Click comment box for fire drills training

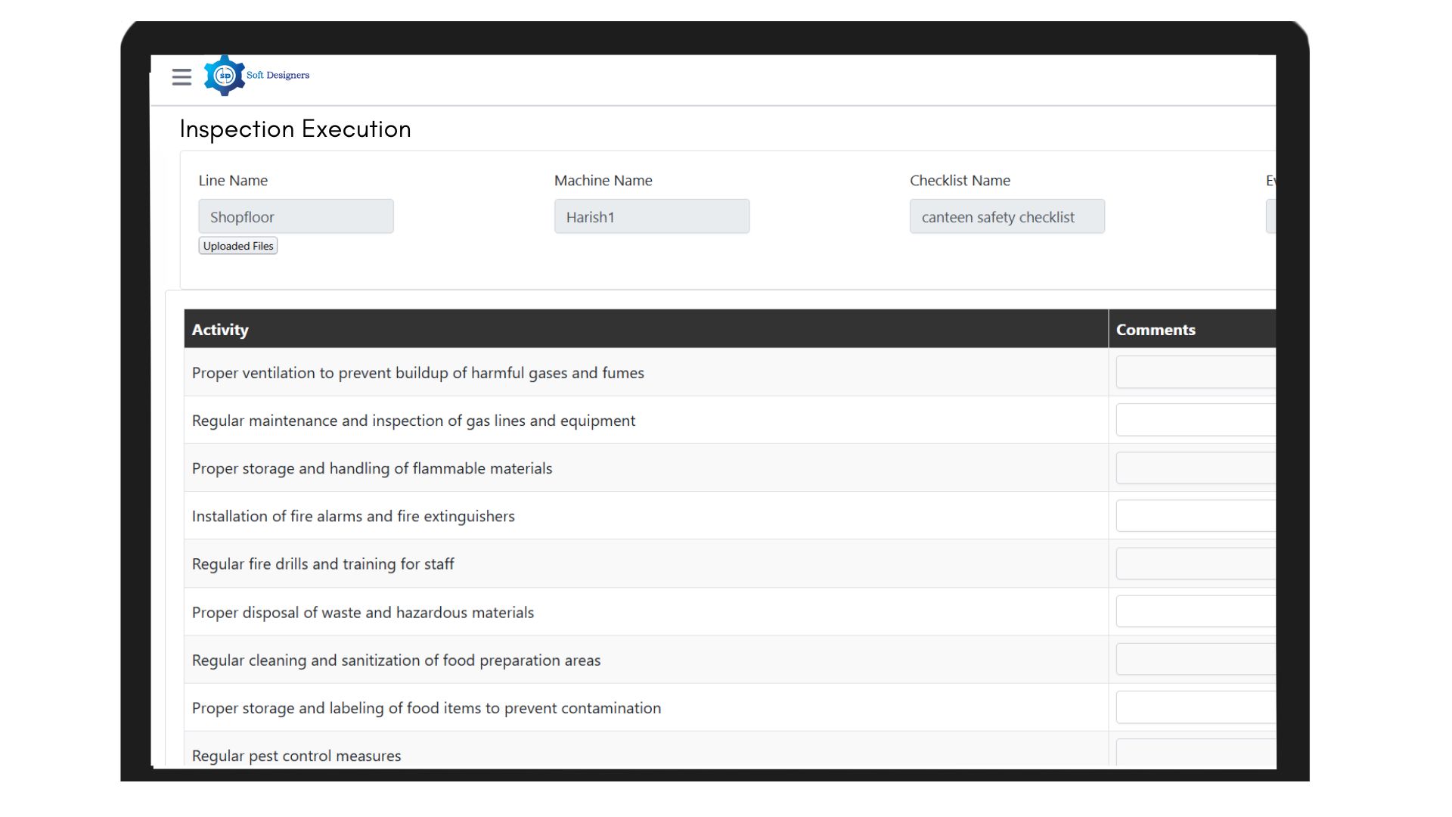click(x=1195, y=564)
